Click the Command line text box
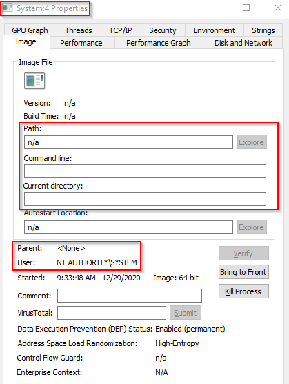 tap(145, 171)
